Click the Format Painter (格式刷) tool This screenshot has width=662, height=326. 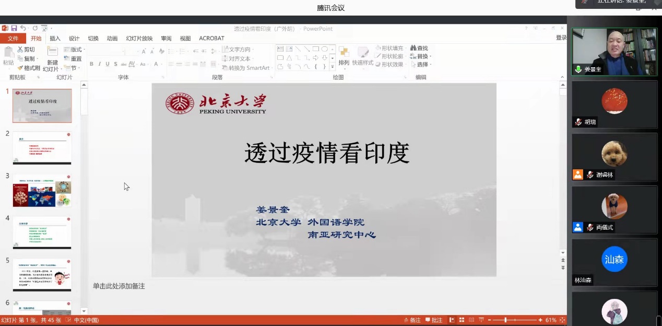coord(28,68)
